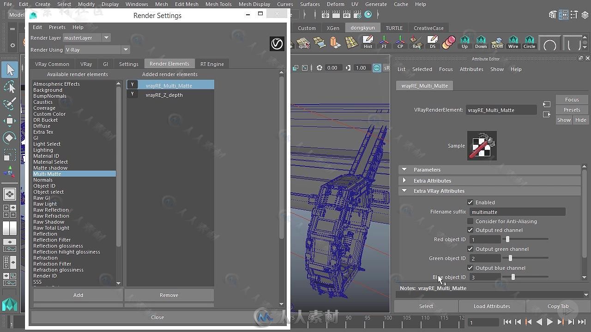Click the D_Off shelf button
The width and height of the screenshot is (591, 332).
(497, 42)
